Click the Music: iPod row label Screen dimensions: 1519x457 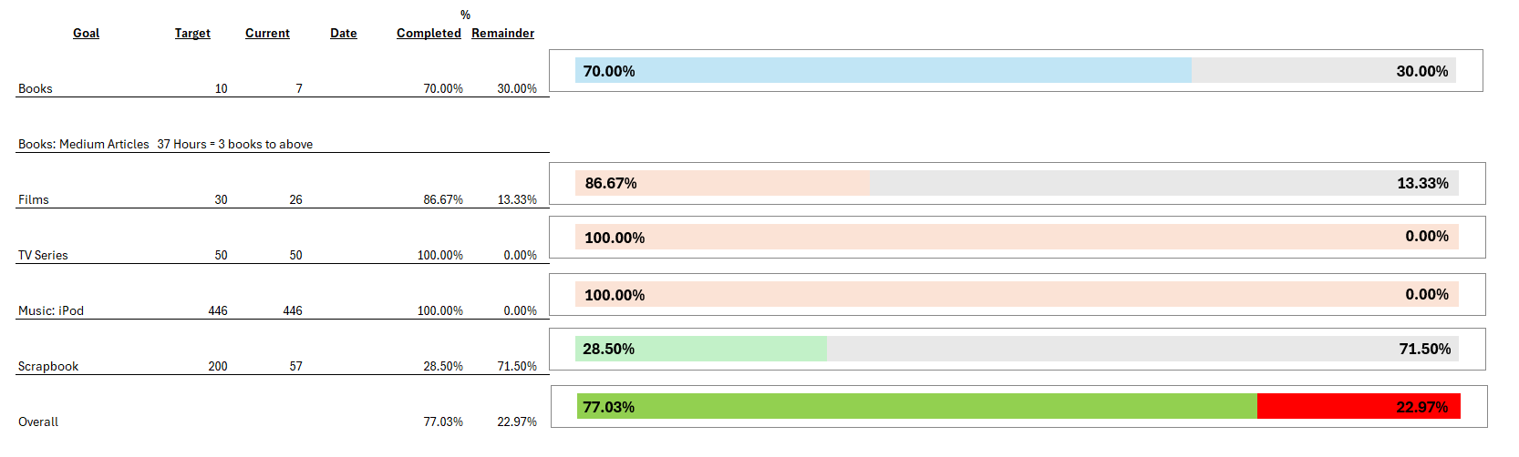coord(51,310)
